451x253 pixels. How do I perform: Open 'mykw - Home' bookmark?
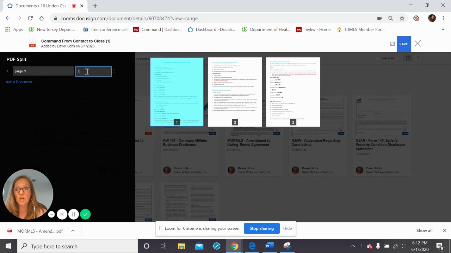[x=313, y=30]
